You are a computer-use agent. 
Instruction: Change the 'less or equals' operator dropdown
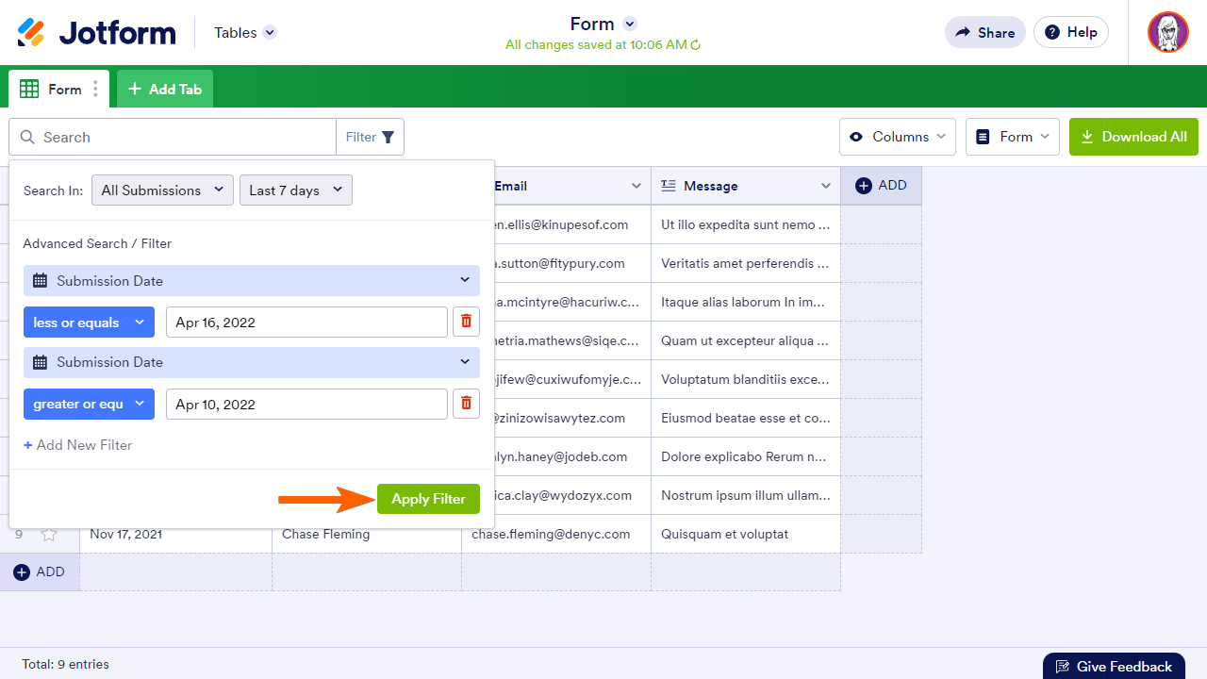point(89,323)
